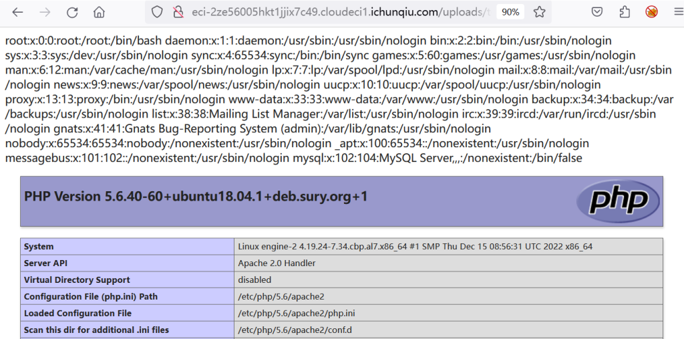Select the Apache 2.0 Handler value
Image resolution: width=684 pixels, height=339 pixels.
click(x=277, y=263)
